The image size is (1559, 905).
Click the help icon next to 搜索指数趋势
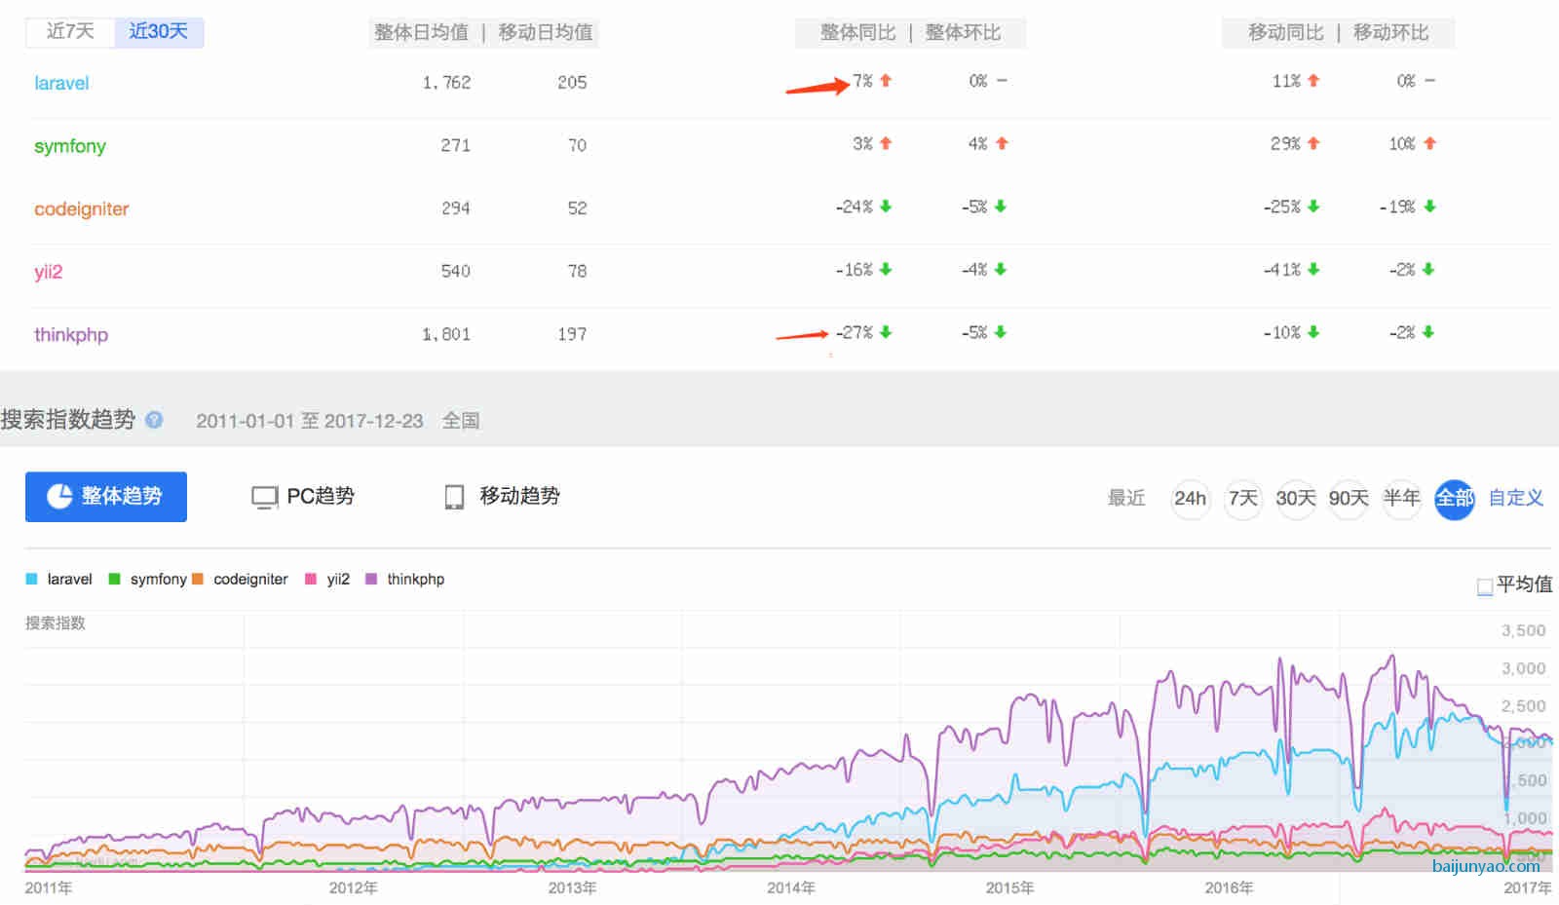154,420
